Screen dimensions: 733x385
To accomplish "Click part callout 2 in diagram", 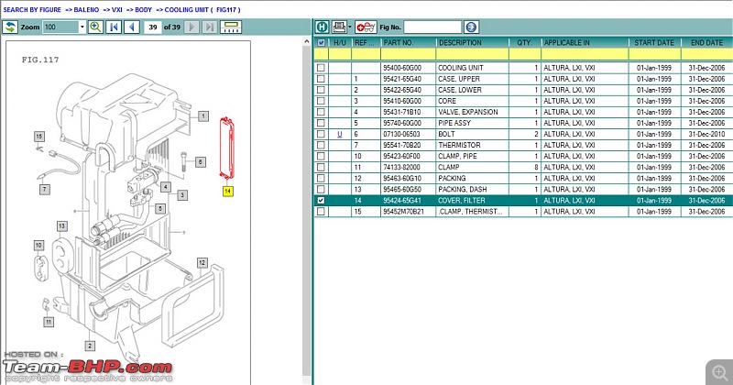I will click(90, 346).
